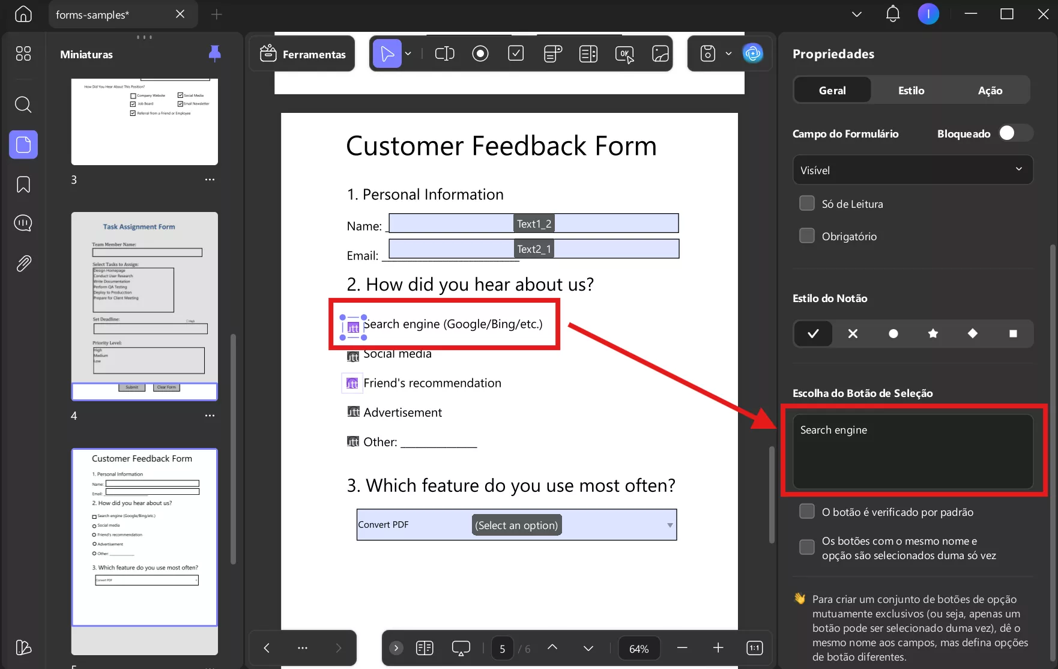Open the zoom level 64% dropdown
This screenshot has width=1058, height=669.
[x=639, y=649]
